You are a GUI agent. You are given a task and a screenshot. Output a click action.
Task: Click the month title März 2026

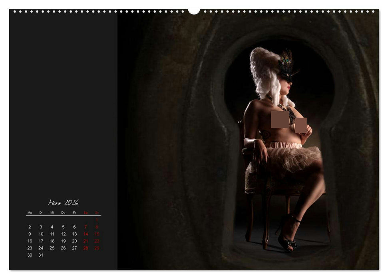click(x=63, y=202)
